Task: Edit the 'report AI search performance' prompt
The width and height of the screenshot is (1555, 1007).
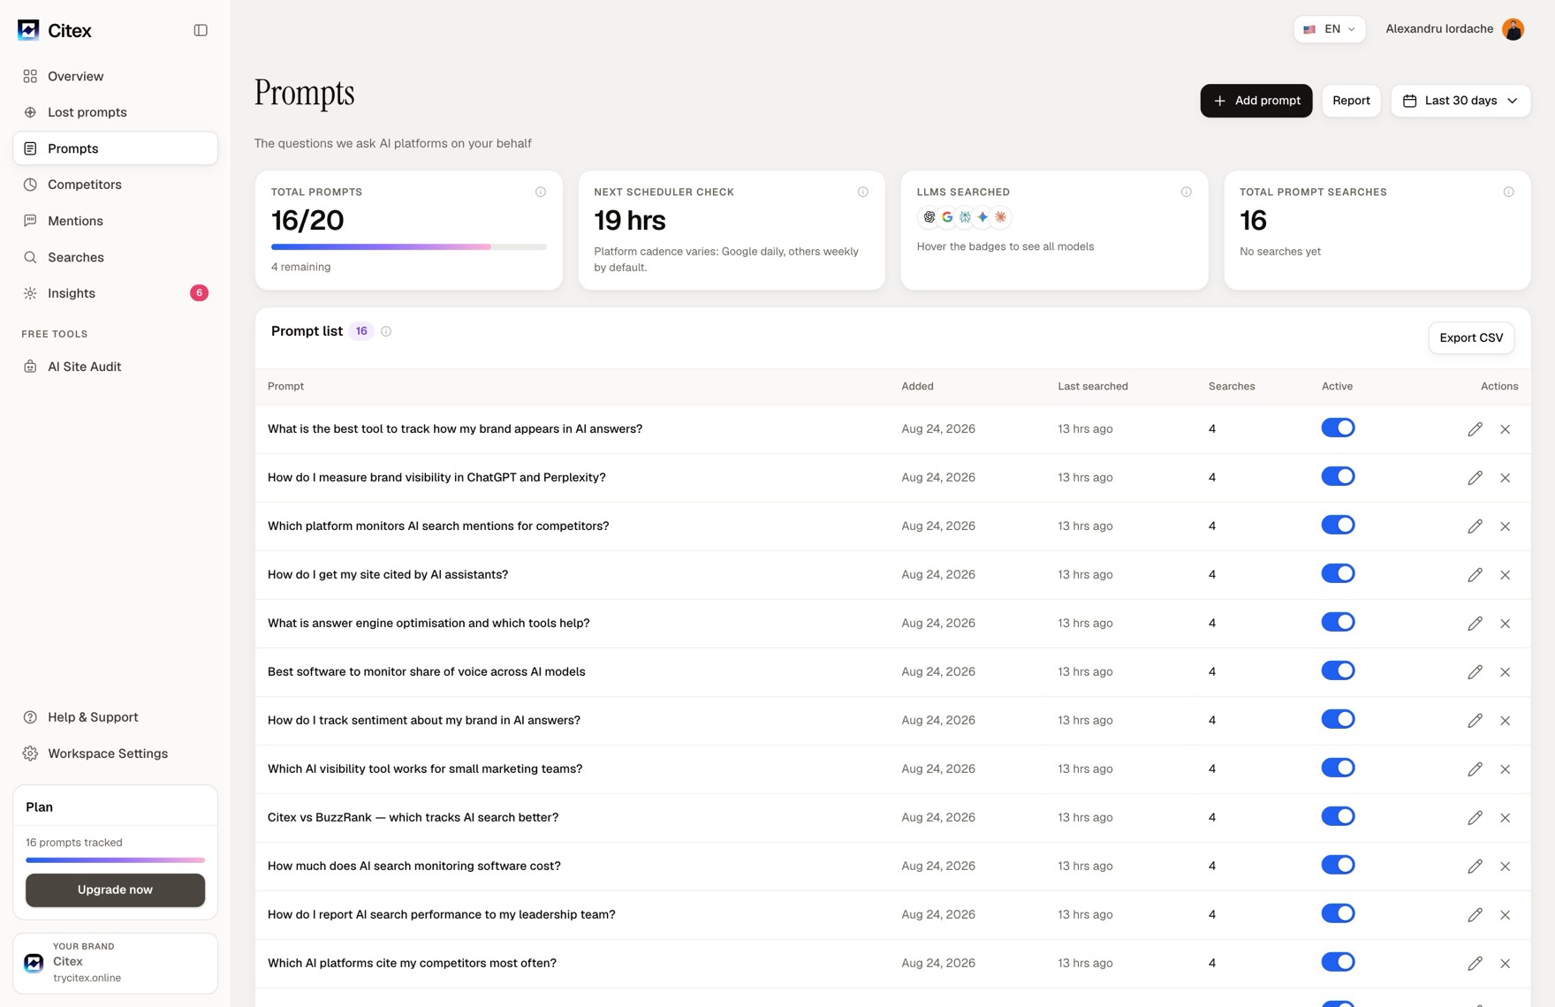Action: pyautogui.click(x=1475, y=915)
